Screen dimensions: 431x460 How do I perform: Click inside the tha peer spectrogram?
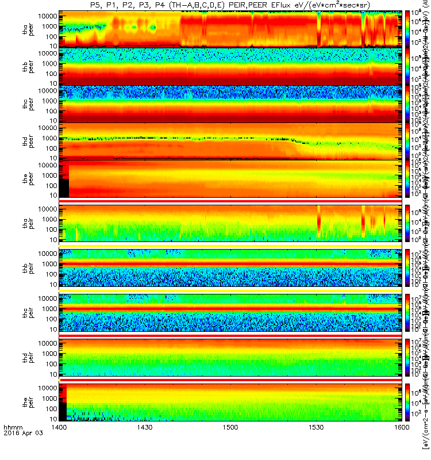pos(230,29)
